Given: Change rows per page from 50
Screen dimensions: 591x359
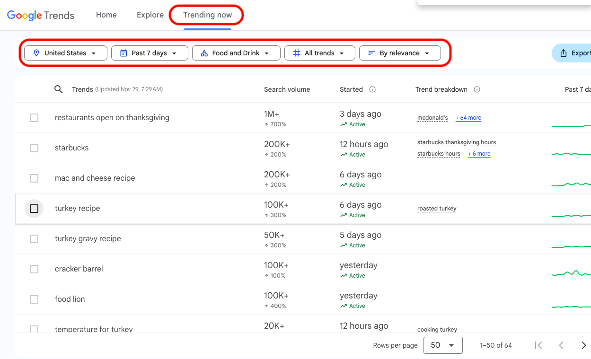Looking at the screenshot, I should (x=442, y=345).
